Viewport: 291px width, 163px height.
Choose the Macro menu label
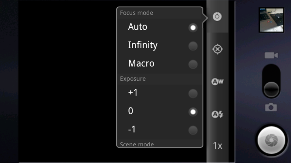141,63
